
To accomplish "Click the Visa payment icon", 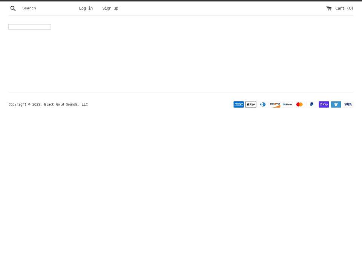I will pyautogui.click(x=348, y=104).
